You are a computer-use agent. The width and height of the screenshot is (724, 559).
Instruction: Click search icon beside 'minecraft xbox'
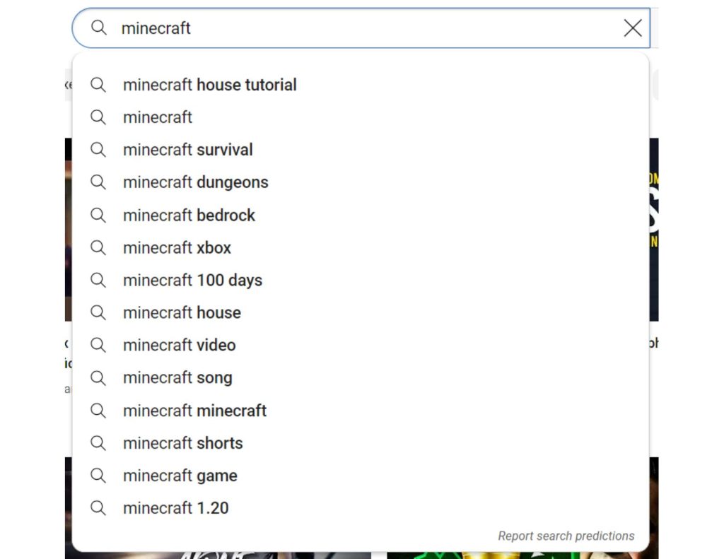98,248
